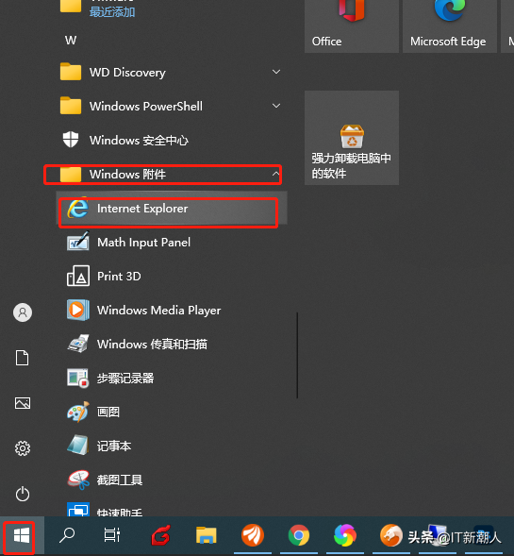The width and height of the screenshot is (514, 556).
Task: Launch 截图工具 snipping tool
Action: point(172,480)
